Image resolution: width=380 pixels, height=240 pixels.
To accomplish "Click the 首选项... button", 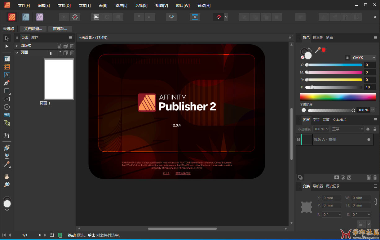I will pyautogui.click(x=60, y=29).
